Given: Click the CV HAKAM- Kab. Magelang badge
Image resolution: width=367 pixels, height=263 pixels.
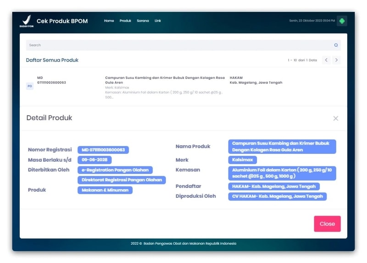Looking at the screenshot, I should click(278, 196).
